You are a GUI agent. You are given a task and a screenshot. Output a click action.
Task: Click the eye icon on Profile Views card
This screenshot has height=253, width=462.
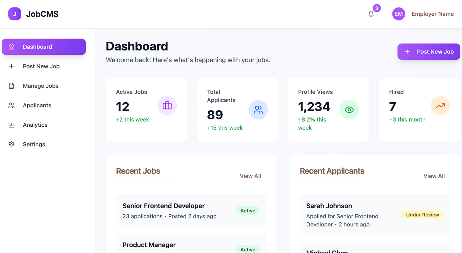coord(349,110)
